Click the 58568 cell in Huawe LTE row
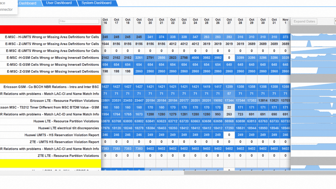This screenshot has width=336, height=189. pos(229,121)
